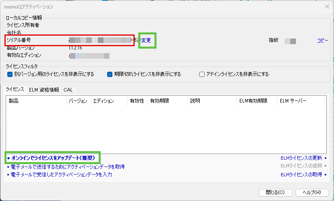Click the エディション column header
Screen dimensions: 334x201
pyautogui.click(x=108, y=101)
